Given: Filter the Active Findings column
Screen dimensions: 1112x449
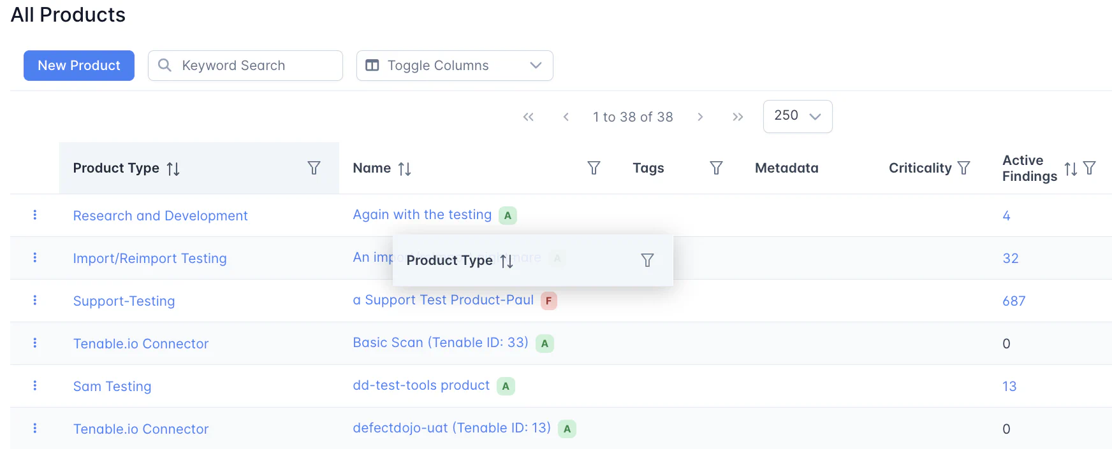Looking at the screenshot, I should coord(1090,168).
